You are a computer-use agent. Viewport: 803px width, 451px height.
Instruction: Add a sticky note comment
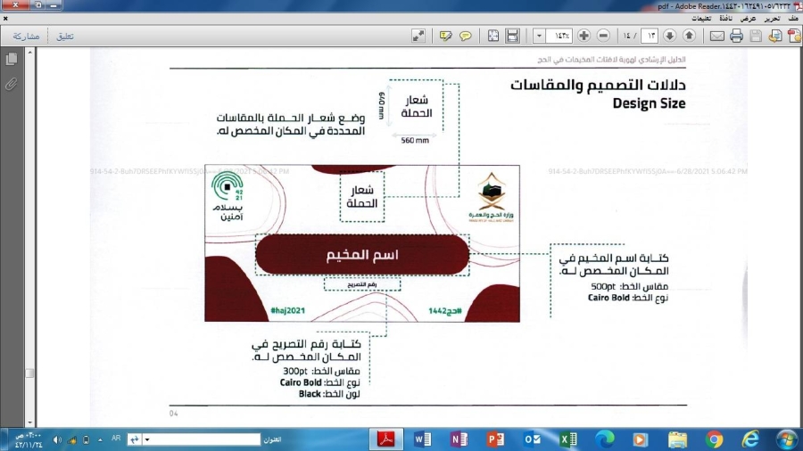tap(465, 36)
